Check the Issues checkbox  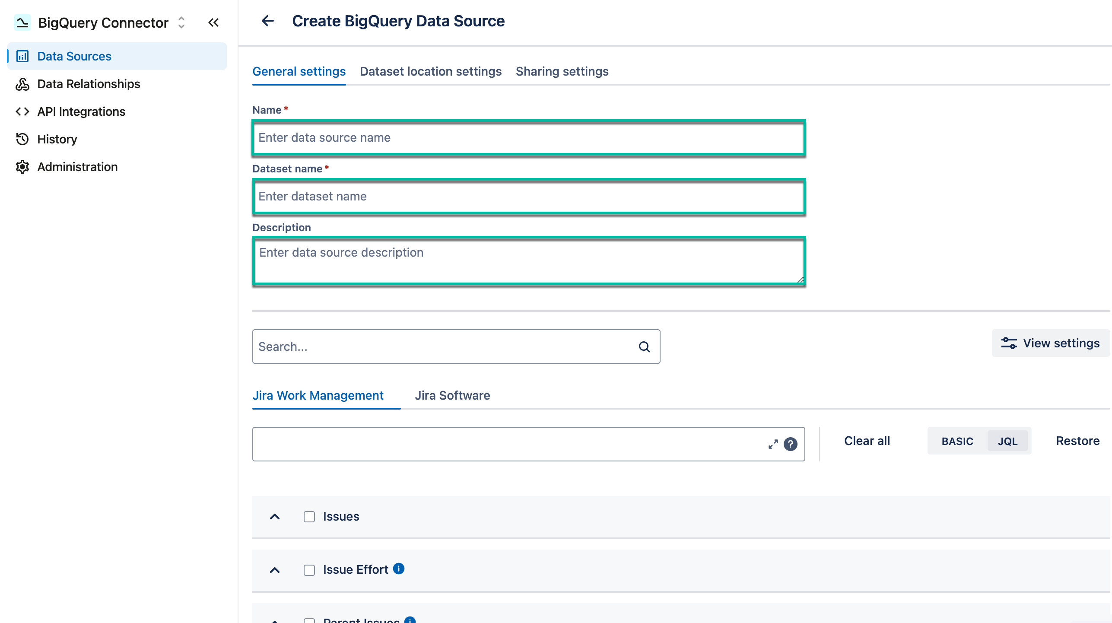309,517
